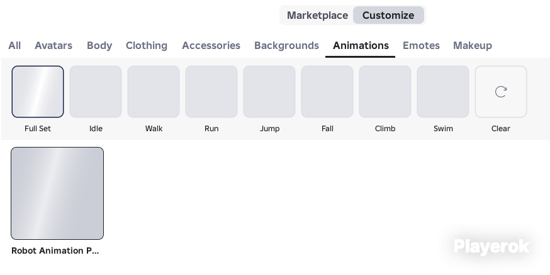This screenshot has height=275, width=550.
Task: Switch to Marketplace view
Action: click(317, 16)
